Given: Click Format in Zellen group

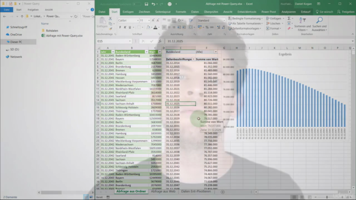Looking at the screenshot, I should 274,28.
